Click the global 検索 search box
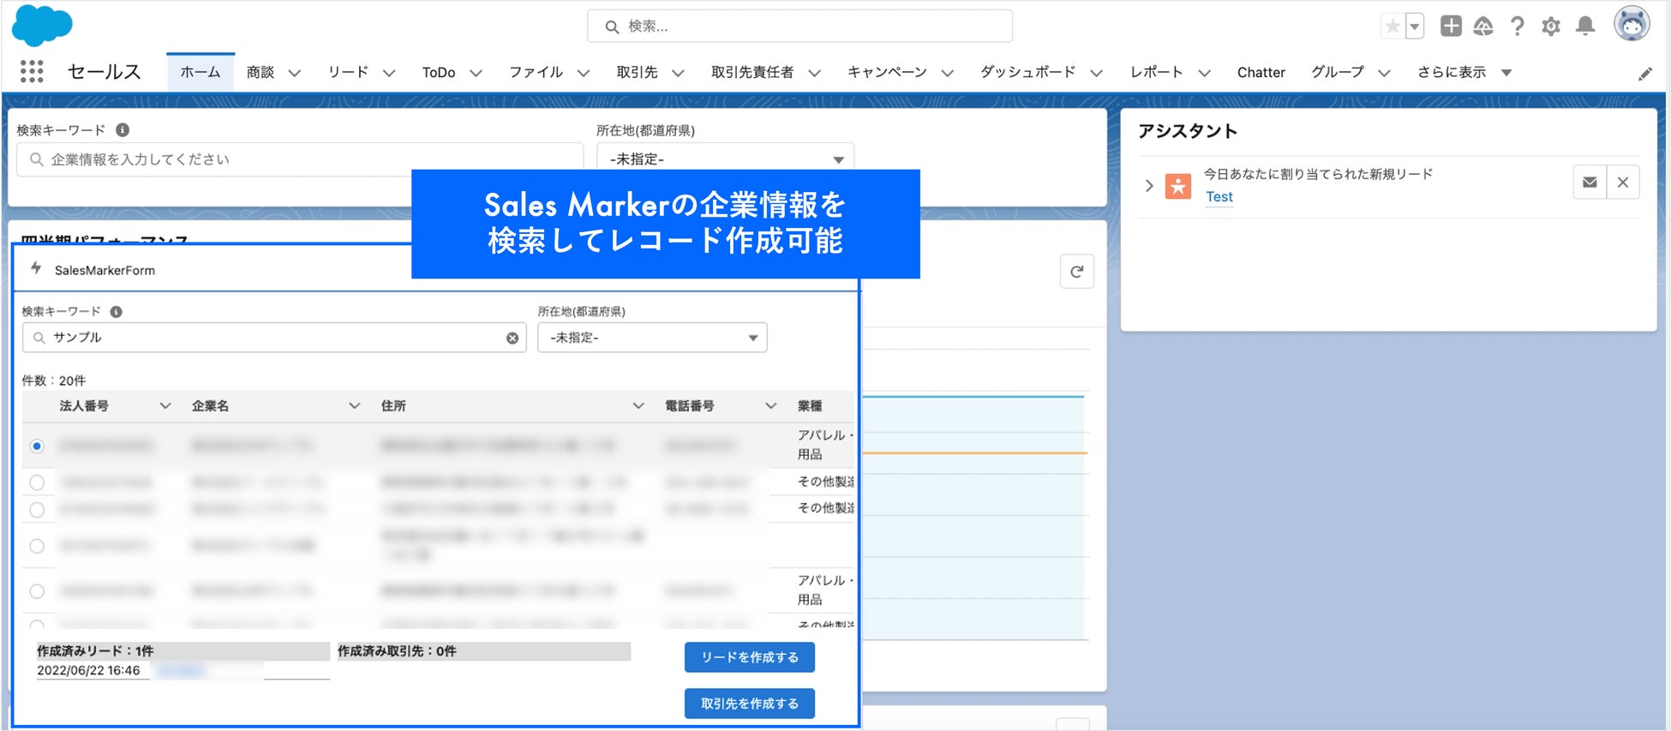 tap(800, 27)
